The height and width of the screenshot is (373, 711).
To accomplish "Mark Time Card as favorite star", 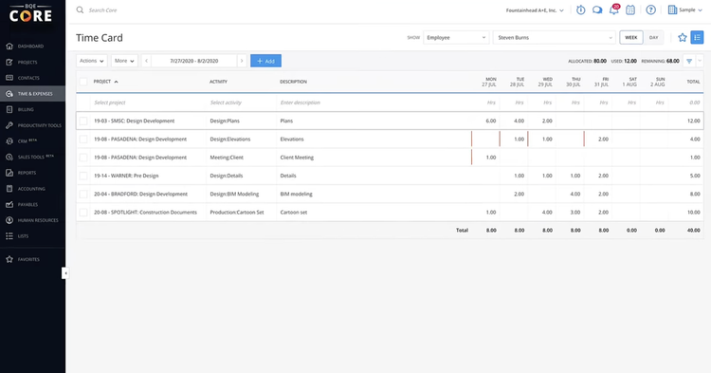I will click(x=682, y=38).
